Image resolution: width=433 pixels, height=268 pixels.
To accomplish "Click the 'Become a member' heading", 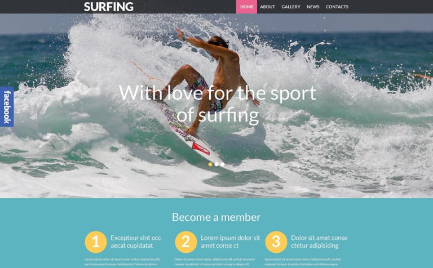I will tap(216, 217).
